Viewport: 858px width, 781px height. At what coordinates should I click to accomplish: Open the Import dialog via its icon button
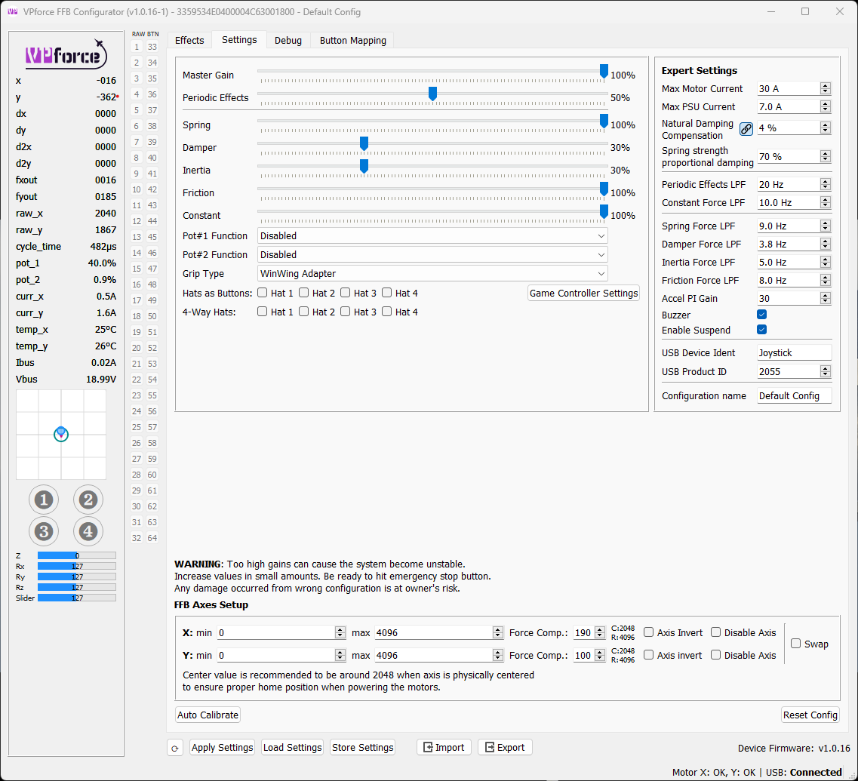coord(444,747)
